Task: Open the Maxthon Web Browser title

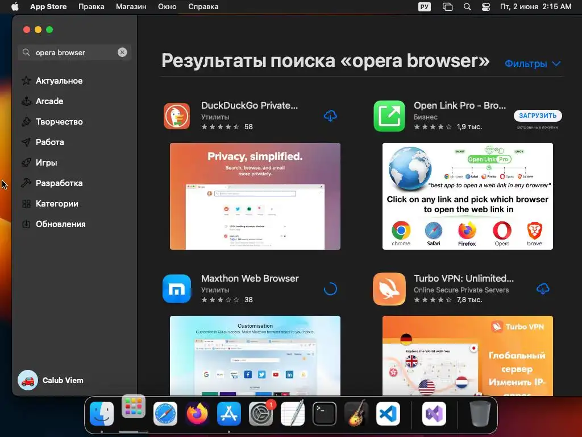Action: pos(250,278)
